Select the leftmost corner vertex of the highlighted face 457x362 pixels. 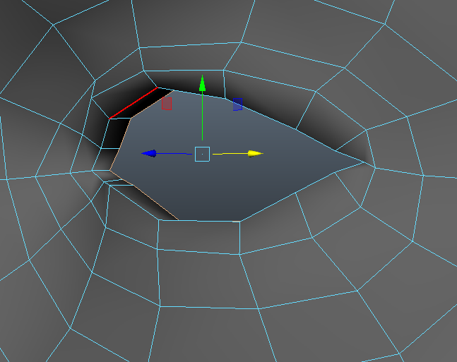[110, 169]
